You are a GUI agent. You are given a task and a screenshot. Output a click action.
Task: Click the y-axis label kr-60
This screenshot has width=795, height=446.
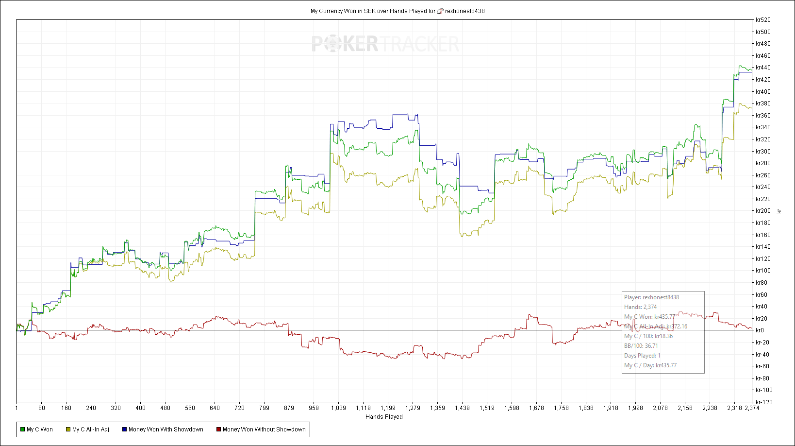click(762, 366)
